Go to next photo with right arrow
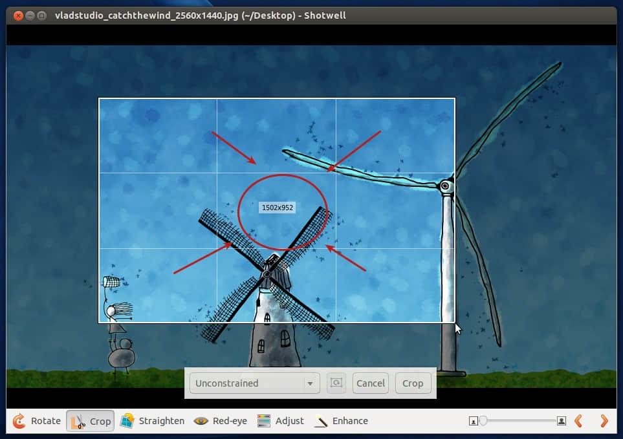Image resolution: width=623 pixels, height=439 pixels. [604, 421]
